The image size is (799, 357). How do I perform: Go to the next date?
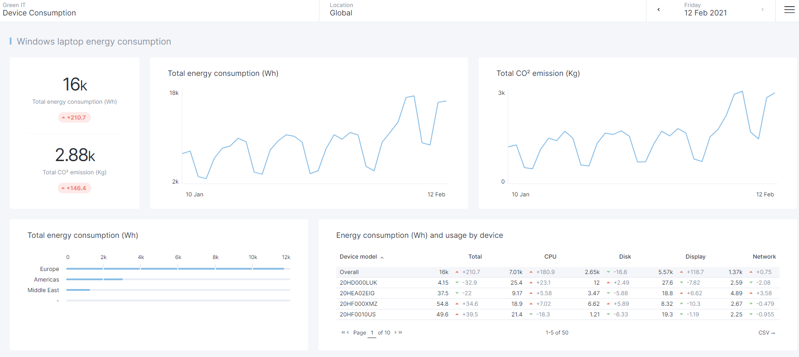762,9
